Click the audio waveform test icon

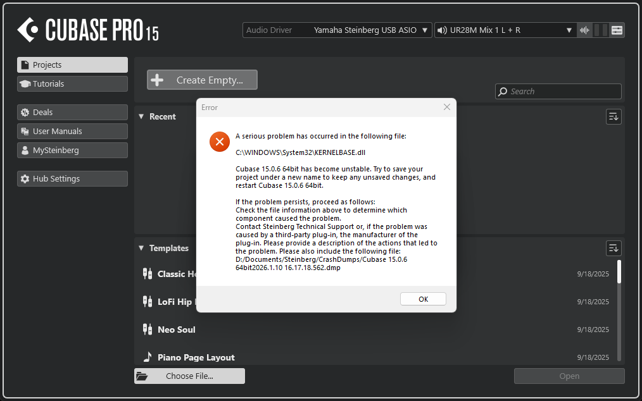(584, 30)
